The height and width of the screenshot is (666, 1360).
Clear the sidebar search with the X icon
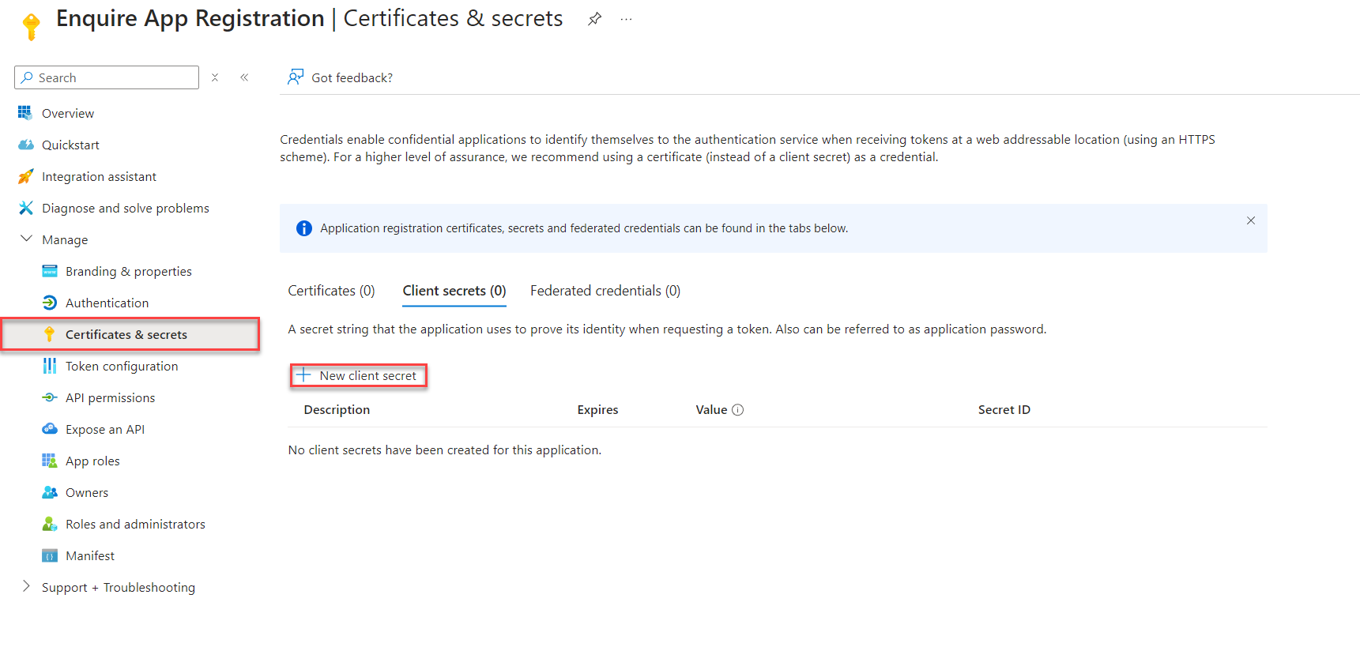(x=215, y=77)
